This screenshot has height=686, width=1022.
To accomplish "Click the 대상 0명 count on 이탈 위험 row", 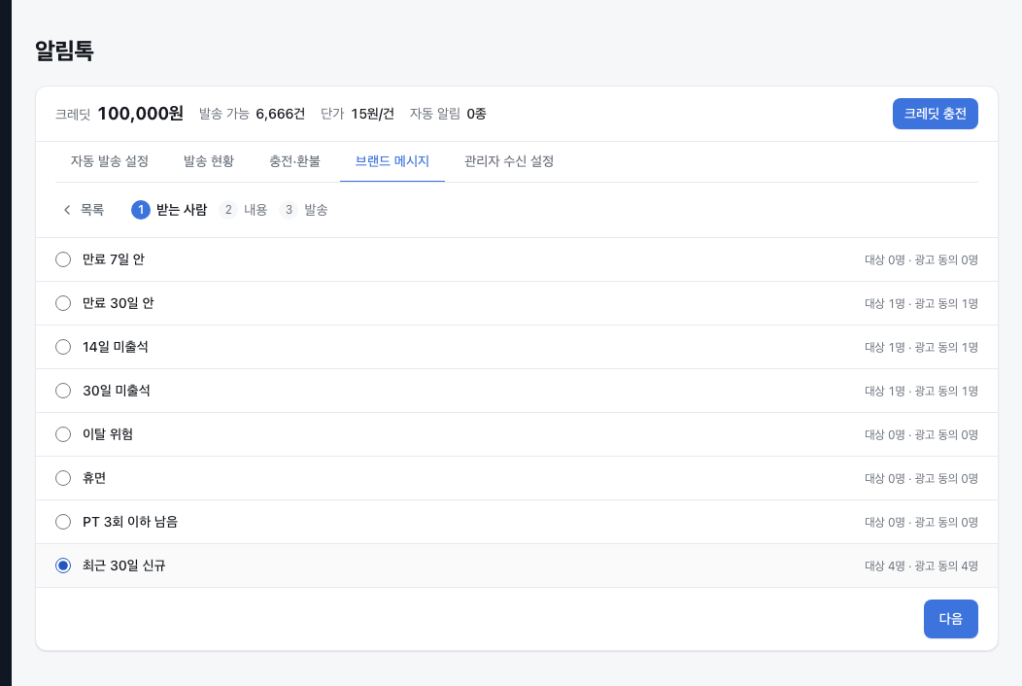I will [x=884, y=435].
